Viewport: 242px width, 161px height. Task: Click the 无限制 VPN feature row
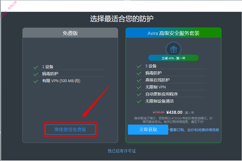click(171, 87)
